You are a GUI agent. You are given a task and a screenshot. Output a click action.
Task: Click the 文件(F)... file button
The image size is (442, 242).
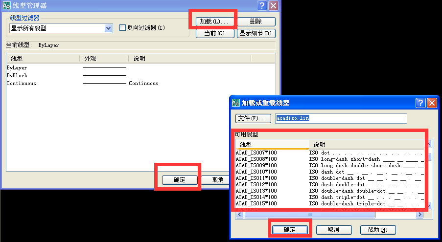point(253,118)
